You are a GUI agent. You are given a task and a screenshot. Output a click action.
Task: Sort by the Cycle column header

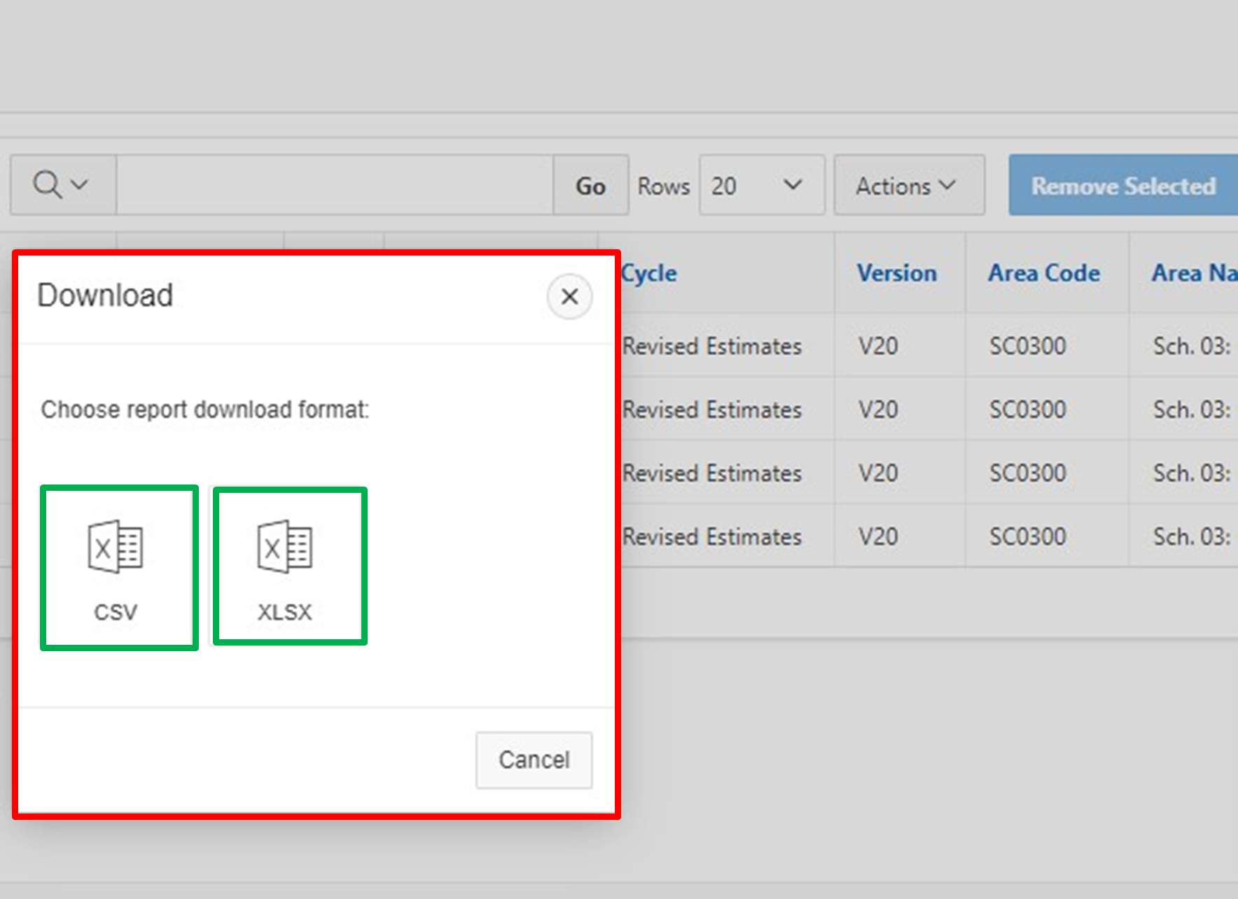[650, 273]
